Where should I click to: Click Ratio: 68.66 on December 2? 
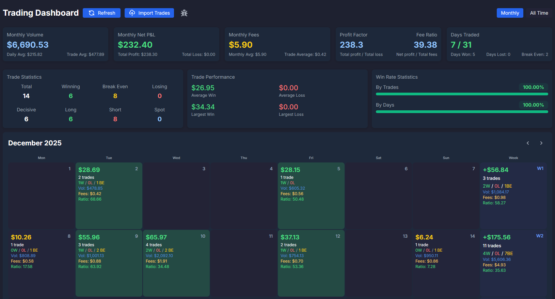point(90,199)
